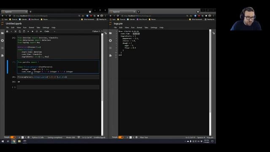Open Reading list in right browser
This screenshot has width=270, height=152.
coord(210,19)
